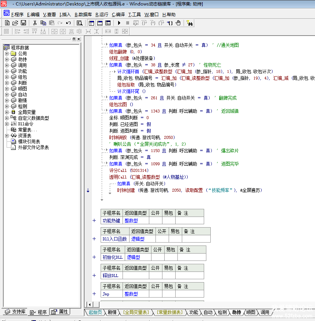This screenshot has height=321, width=315.
Task: Tick the 公开 cell for 初始化DLL
Action: coord(157,257)
